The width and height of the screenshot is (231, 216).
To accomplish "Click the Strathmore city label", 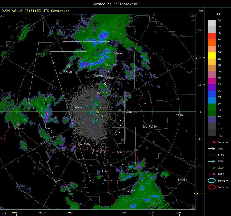I will (125, 152).
